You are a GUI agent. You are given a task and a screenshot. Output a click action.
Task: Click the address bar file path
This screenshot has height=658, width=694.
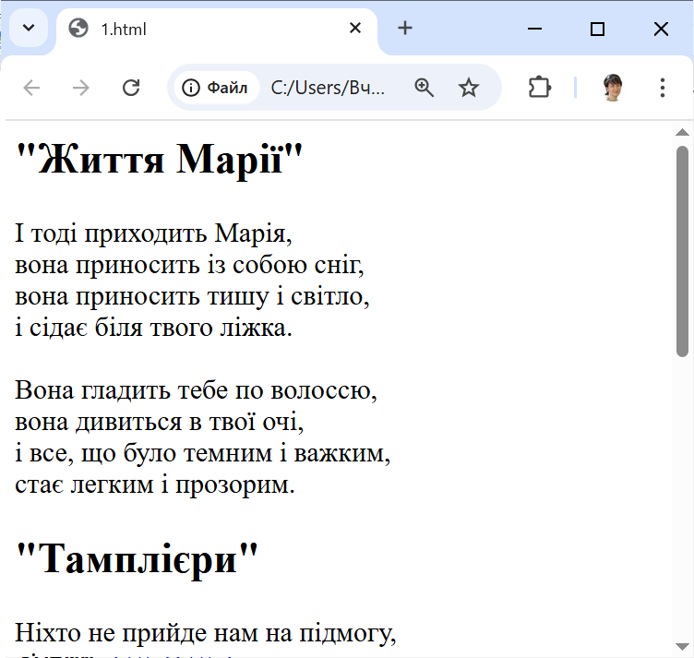pos(328,88)
